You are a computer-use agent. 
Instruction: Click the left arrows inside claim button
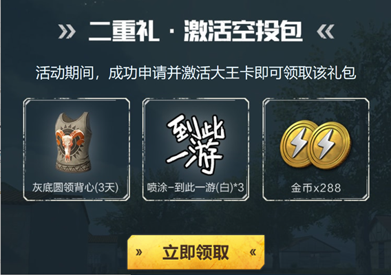click(139, 252)
